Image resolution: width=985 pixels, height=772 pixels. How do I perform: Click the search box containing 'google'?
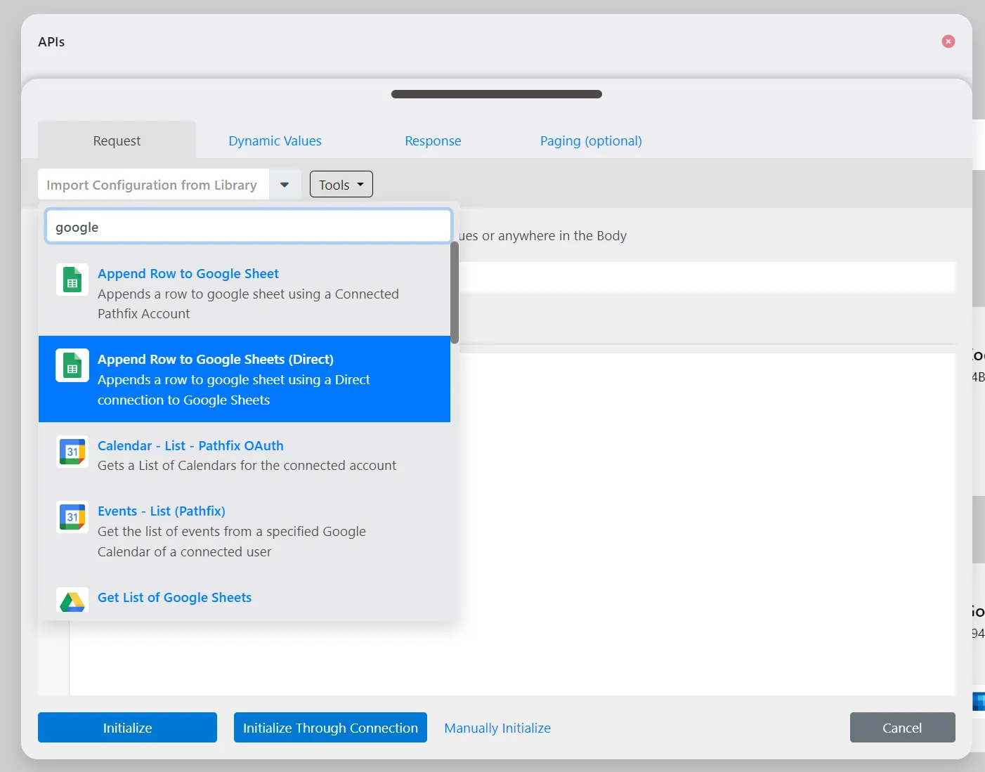[248, 227]
